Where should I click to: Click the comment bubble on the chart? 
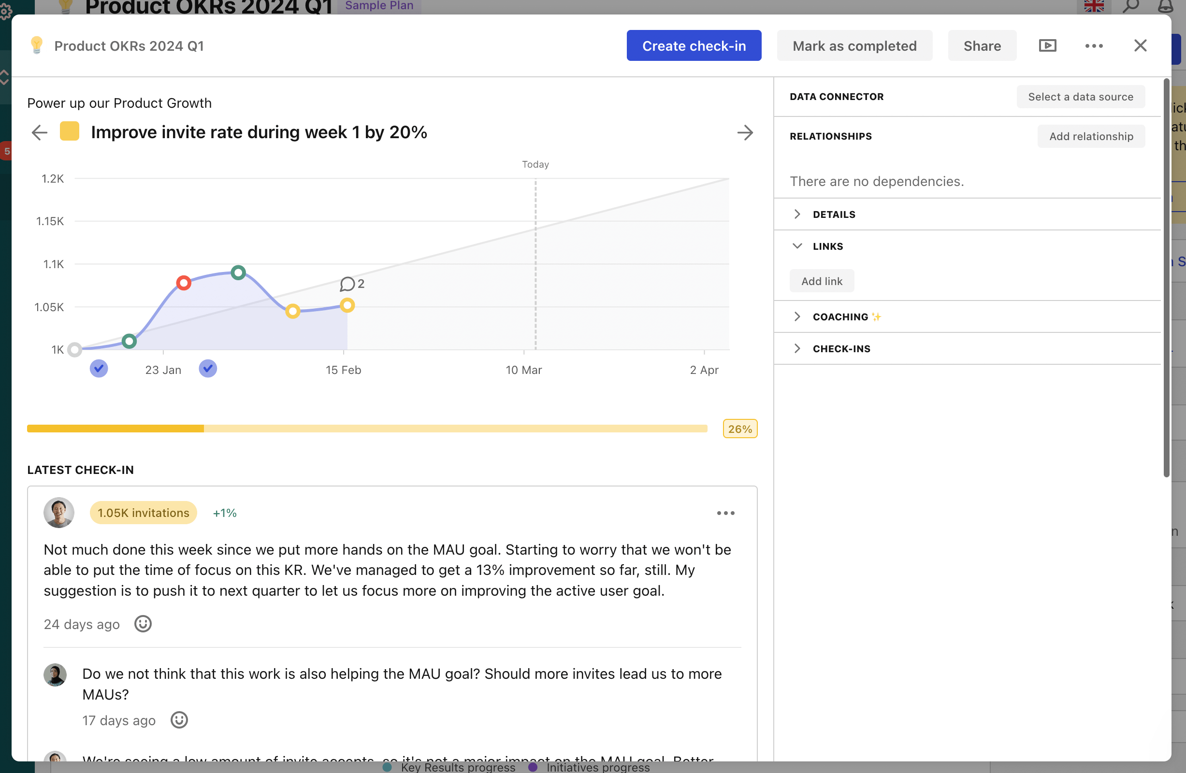click(349, 284)
